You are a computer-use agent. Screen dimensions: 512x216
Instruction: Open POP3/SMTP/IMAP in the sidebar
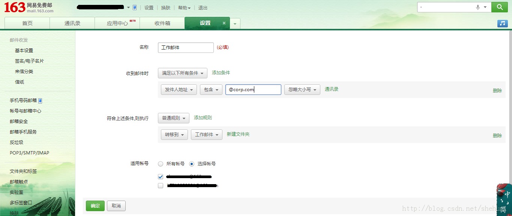pyautogui.click(x=29, y=153)
